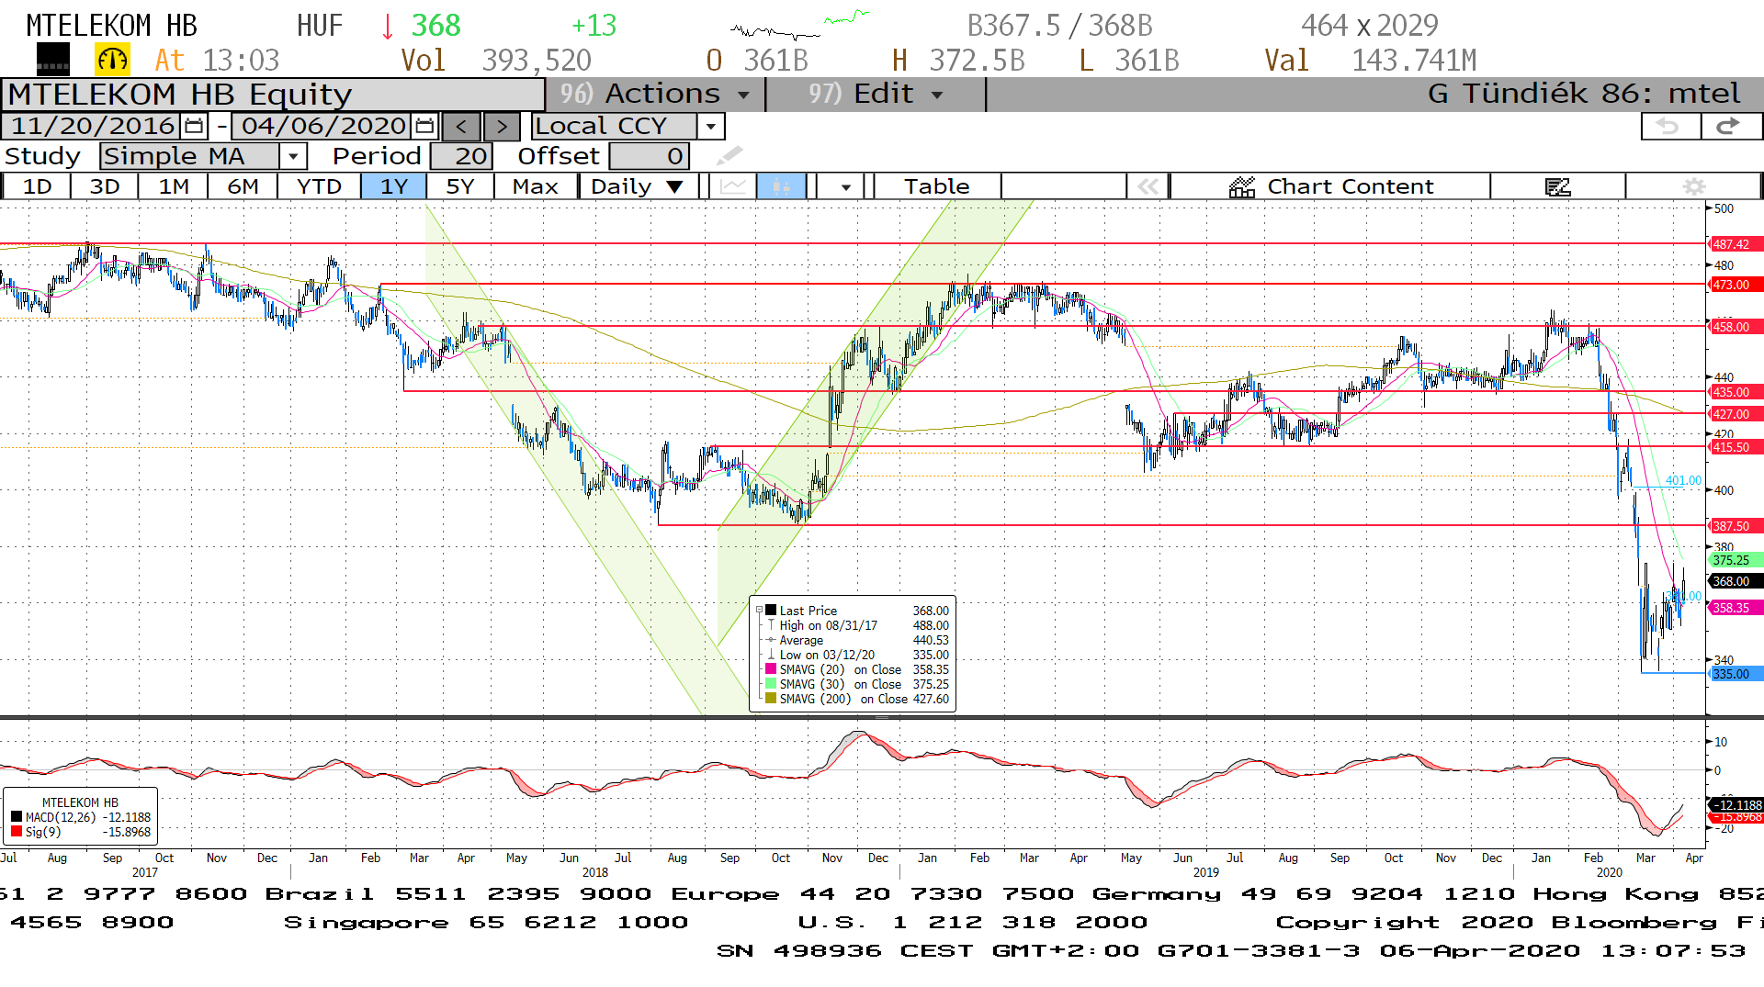Click the G Tündiék 86: mtel title
1764x987 pixels.
pos(1584,94)
